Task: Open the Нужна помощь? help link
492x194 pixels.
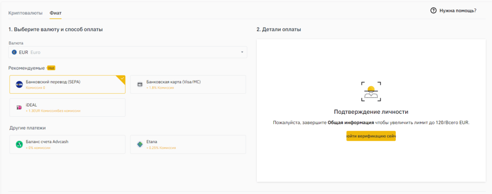Action: point(458,11)
